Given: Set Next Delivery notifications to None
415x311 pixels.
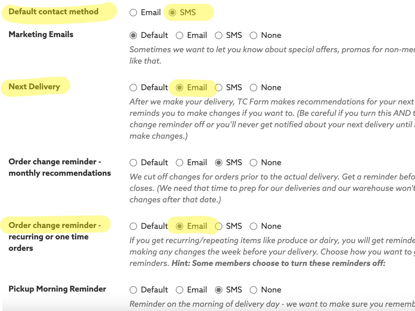Looking at the screenshot, I should (253, 88).
